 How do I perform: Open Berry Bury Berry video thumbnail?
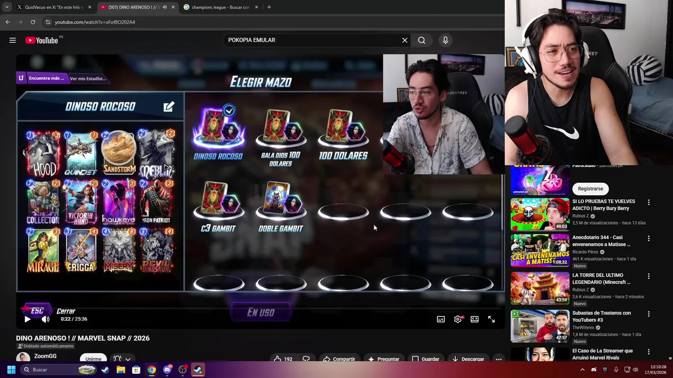pyautogui.click(x=540, y=214)
